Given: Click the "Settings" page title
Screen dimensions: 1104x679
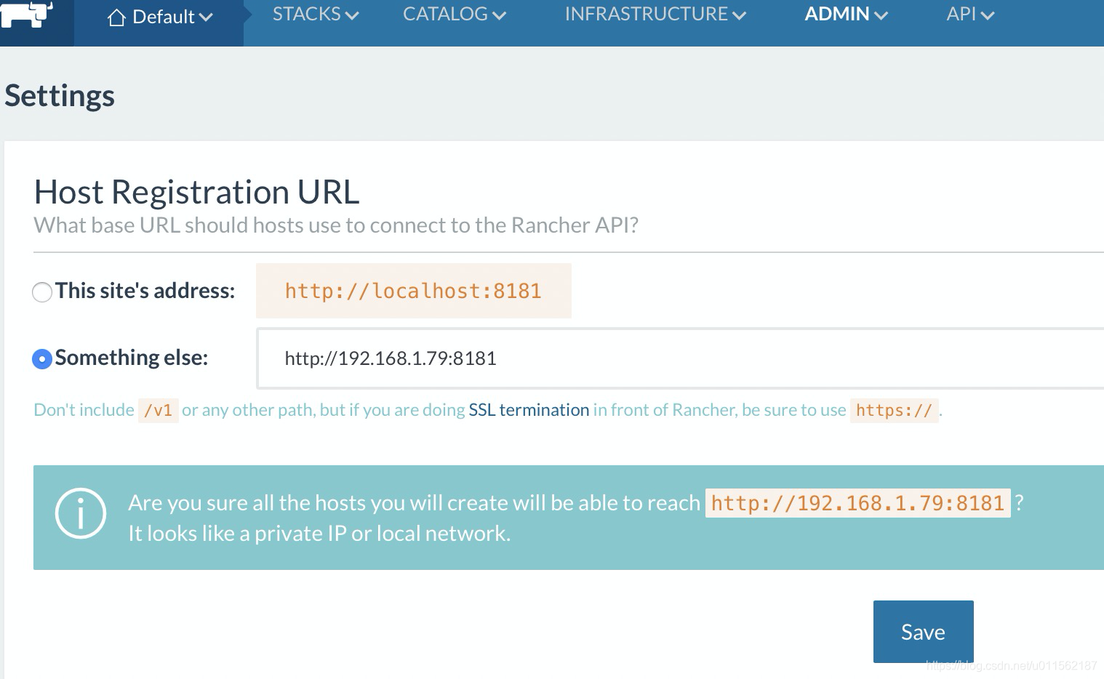Looking at the screenshot, I should point(60,96).
